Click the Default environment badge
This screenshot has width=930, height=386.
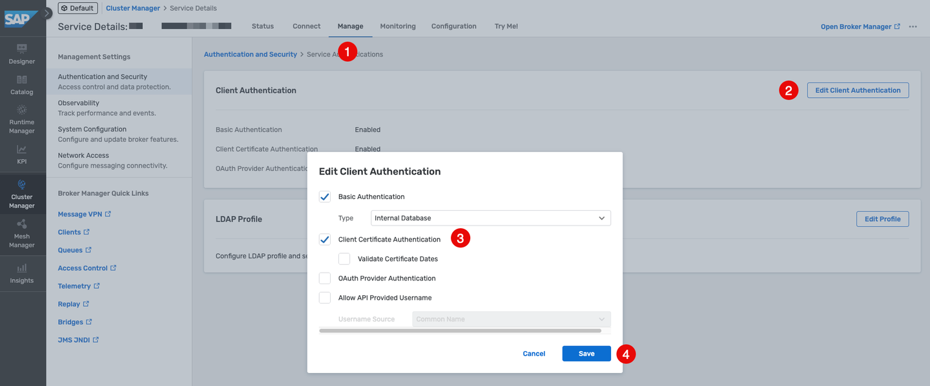[77, 8]
